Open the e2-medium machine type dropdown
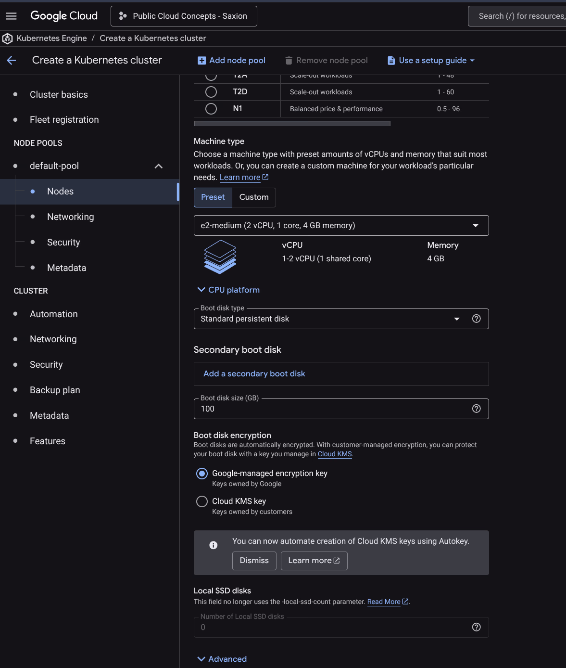The height and width of the screenshot is (668, 566). 341,225
